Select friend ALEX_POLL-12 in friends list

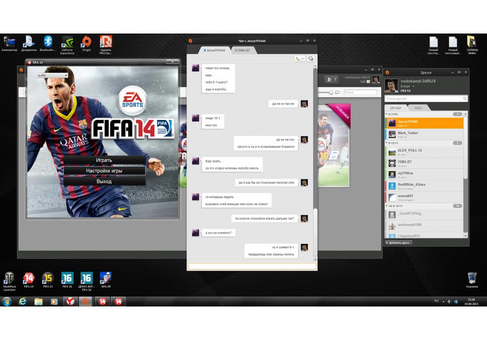pyautogui.click(x=424, y=152)
